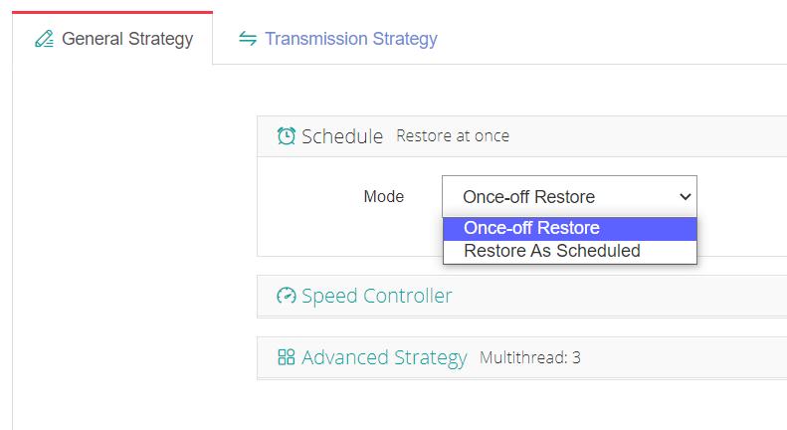Click empty area of the Schedule header bar
The height and width of the screenshot is (430, 787).
point(648,136)
